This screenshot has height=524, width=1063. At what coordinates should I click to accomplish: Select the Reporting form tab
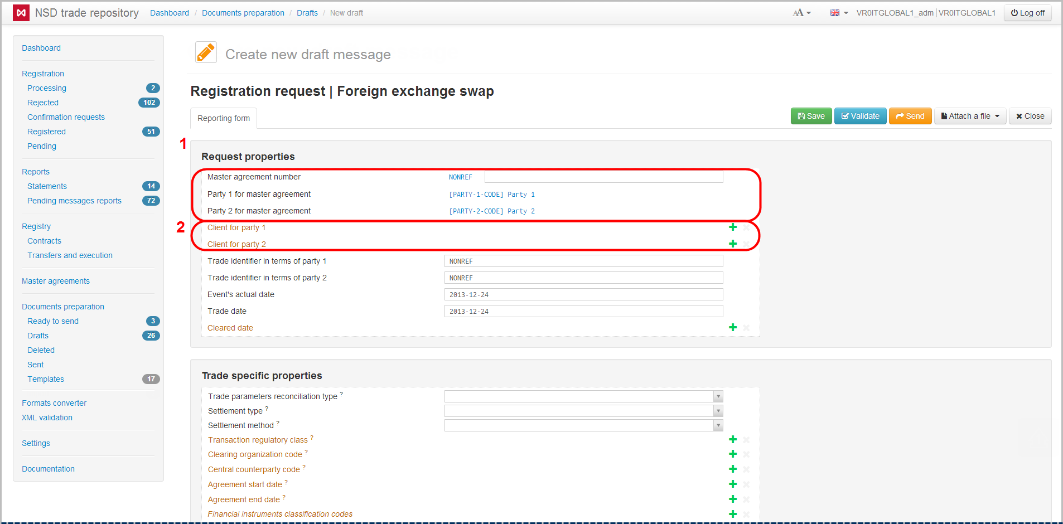point(224,118)
